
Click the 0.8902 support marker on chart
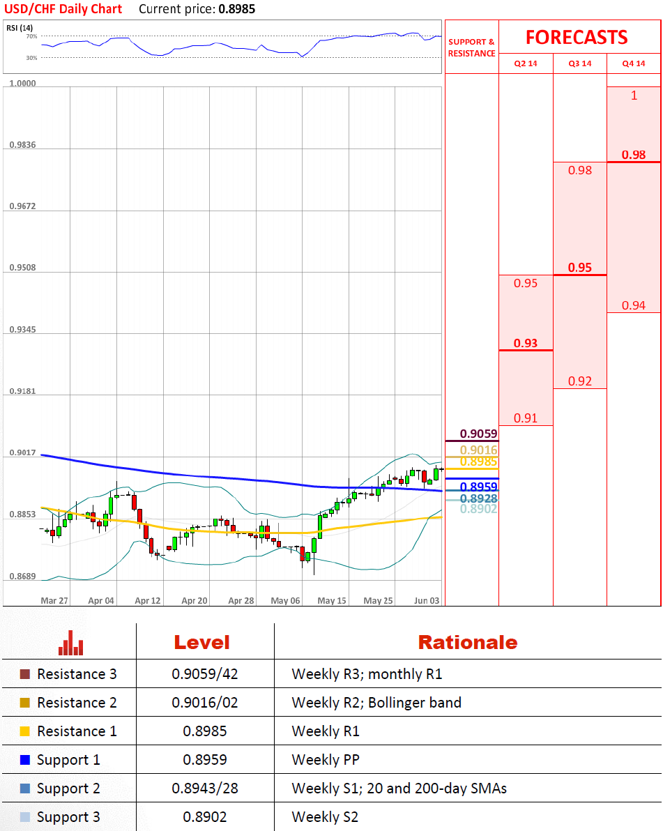click(478, 509)
